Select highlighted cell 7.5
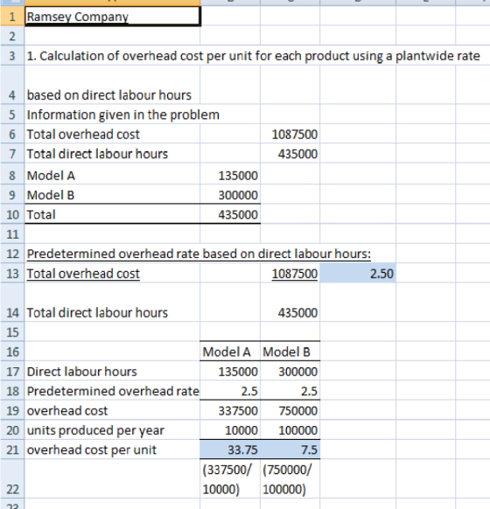This screenshot has height=509, width=490. pos(290,450)
